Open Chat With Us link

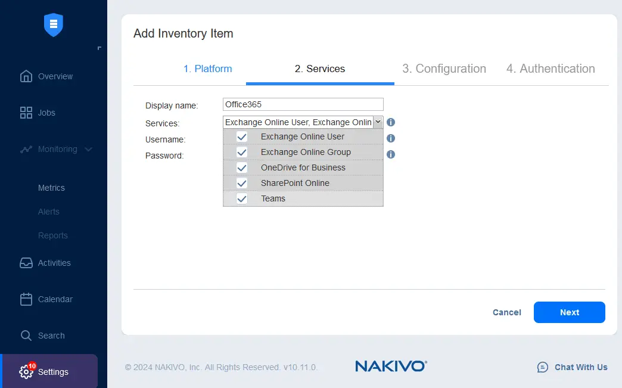[581, 367]
